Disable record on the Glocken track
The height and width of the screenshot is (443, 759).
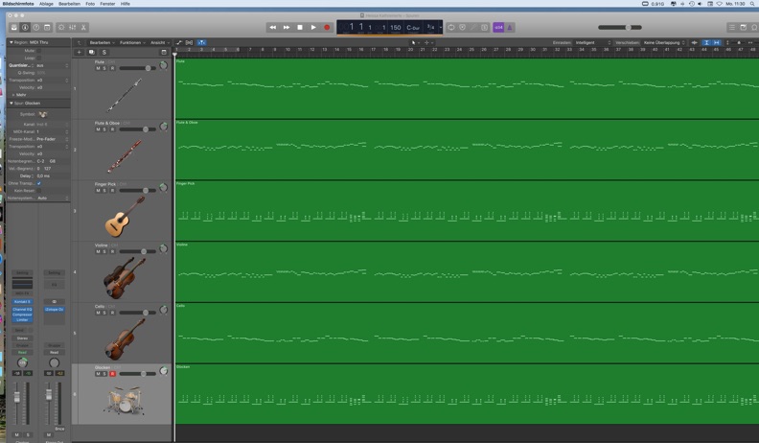112,374
